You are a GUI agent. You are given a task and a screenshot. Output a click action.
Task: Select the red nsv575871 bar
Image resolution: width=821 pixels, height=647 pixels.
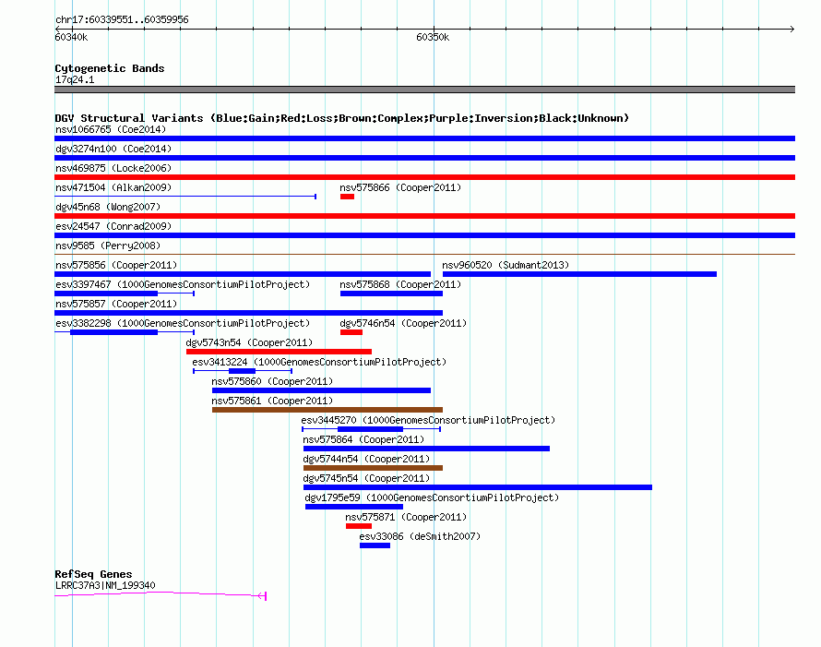pyautogui.click(x=359, y=526)
